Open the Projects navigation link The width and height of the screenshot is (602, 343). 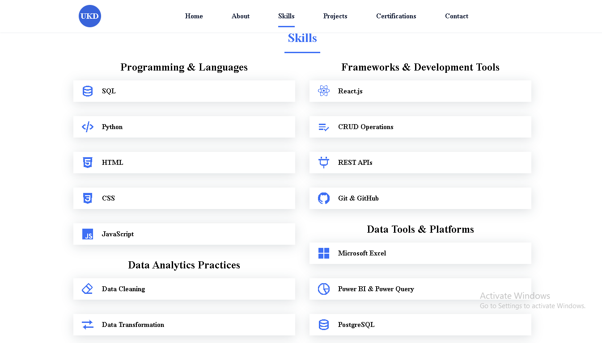point(335,16)
